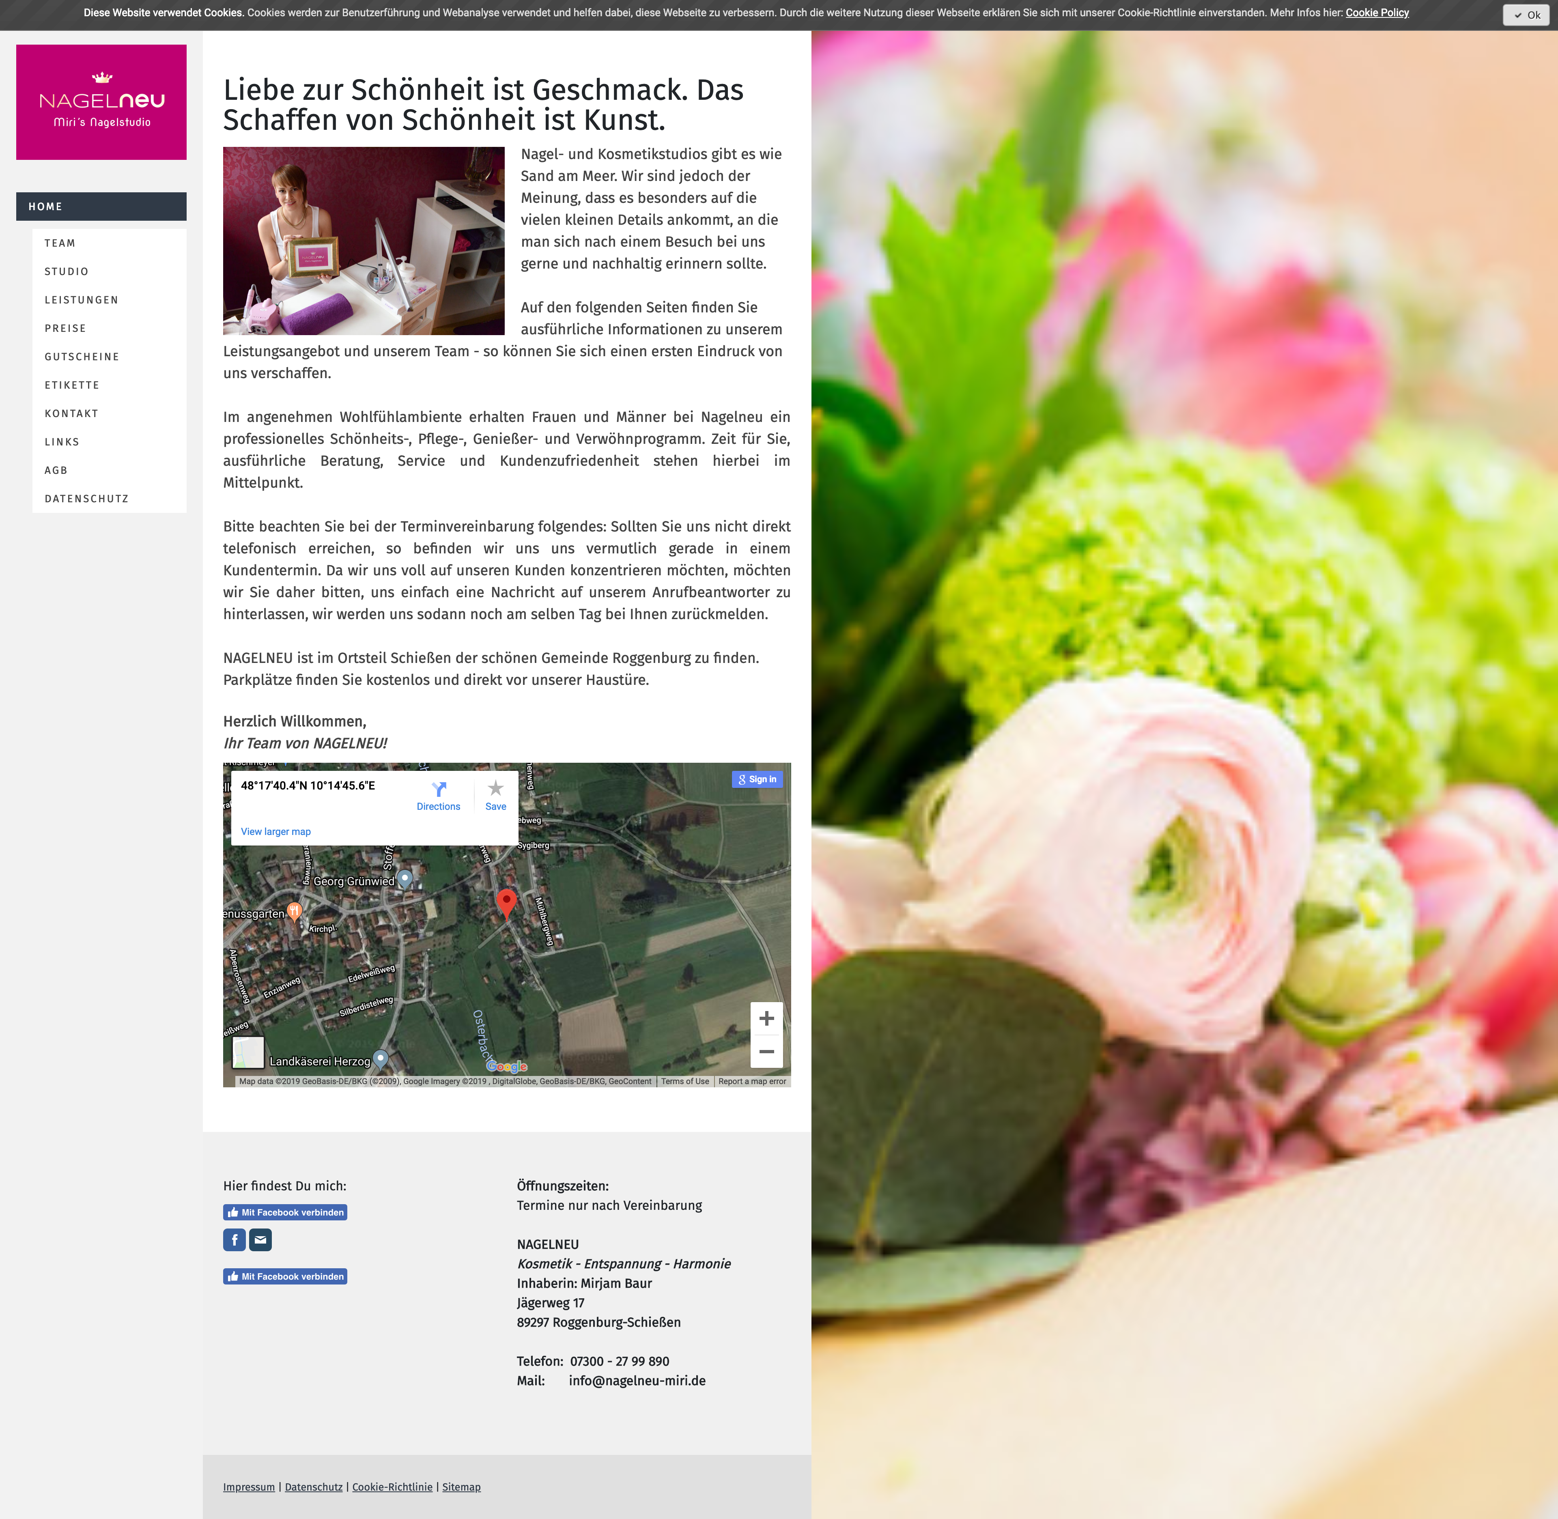
Task: Click the studio photo thumbnail
Action: (364, 241)
